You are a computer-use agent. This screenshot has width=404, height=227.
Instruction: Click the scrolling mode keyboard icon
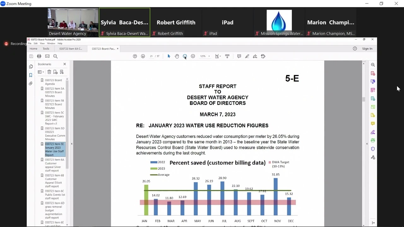pos(227,56)
